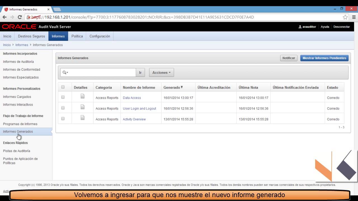Click the Desconectar link
Image resolution: width=358 pixels, height=201 pixels.
[341, 27]
